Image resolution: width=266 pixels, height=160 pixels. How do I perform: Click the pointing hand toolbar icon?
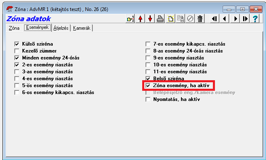[x=130, y=19]
